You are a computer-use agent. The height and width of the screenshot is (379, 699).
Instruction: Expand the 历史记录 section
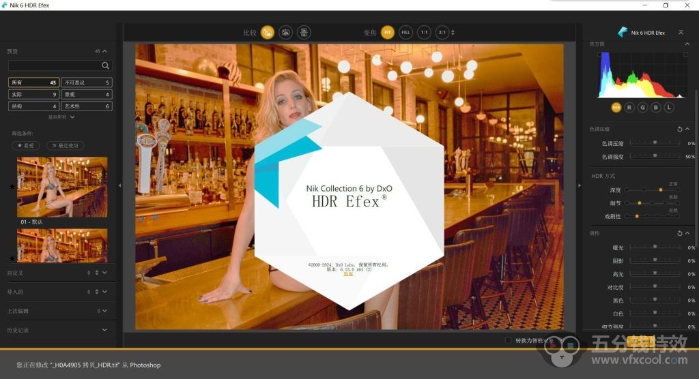pyautogui.click(x=60, y=330)
